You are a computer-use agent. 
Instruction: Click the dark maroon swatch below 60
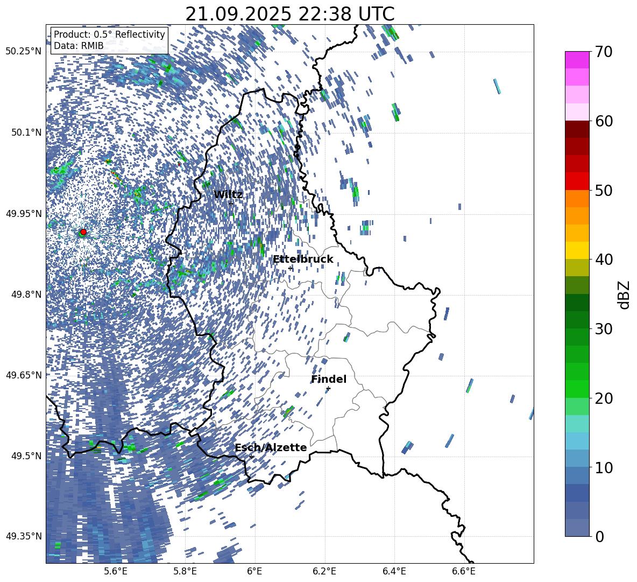pyautogui.click(x=577, y=129)
